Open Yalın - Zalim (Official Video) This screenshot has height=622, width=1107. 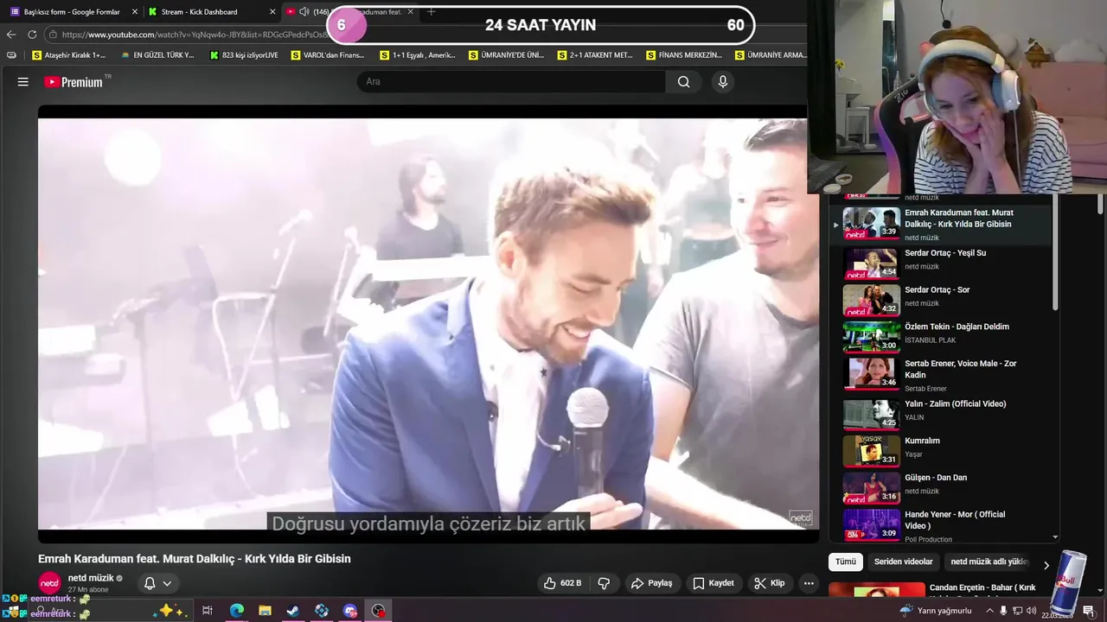click(940, 413)
